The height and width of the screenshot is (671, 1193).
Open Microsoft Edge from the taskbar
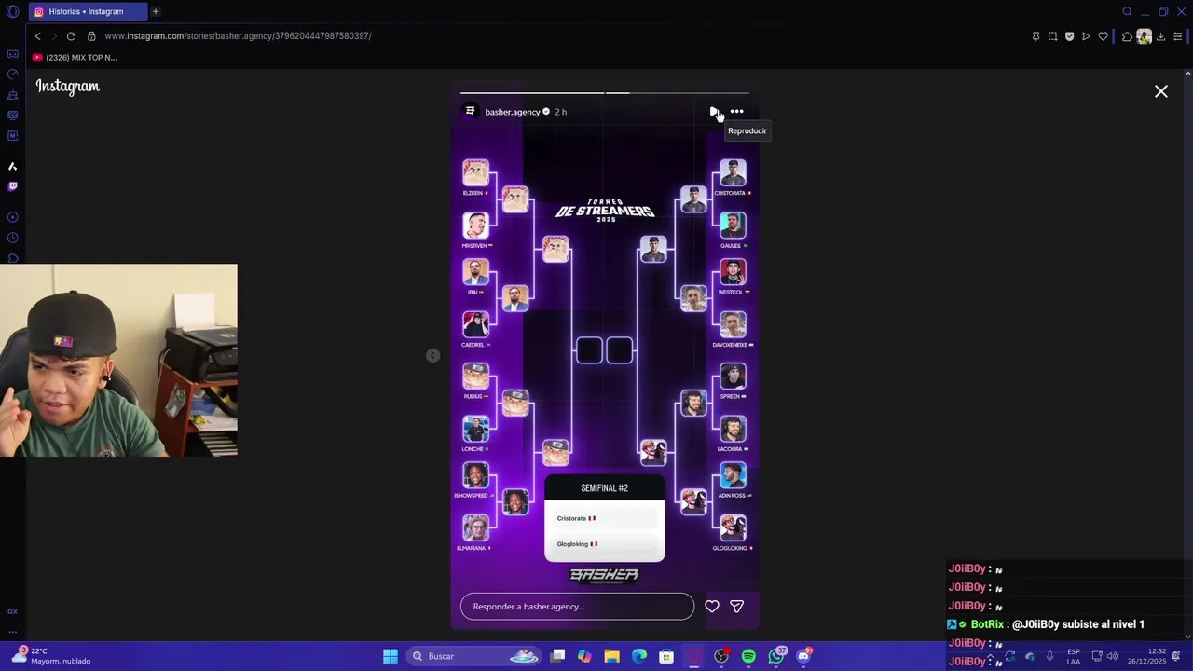[639, 656]
